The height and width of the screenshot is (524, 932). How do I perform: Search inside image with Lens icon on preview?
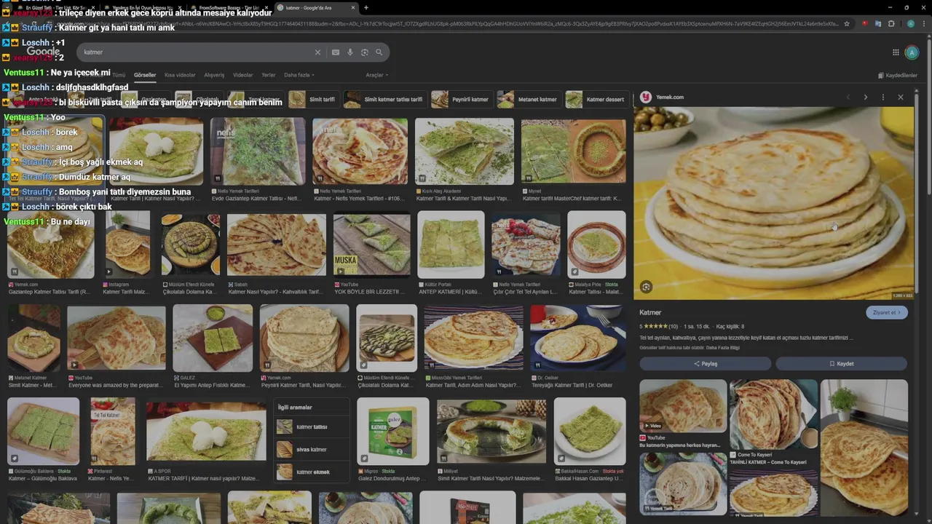point(646,287)
